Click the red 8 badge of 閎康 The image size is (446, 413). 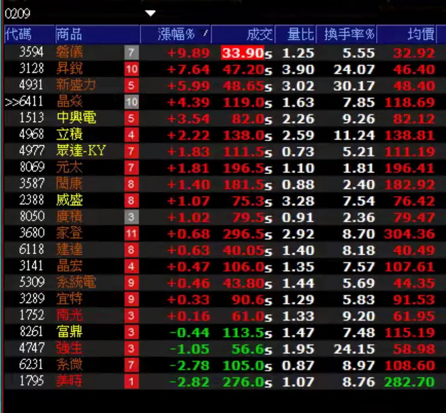tap(131, 184)
